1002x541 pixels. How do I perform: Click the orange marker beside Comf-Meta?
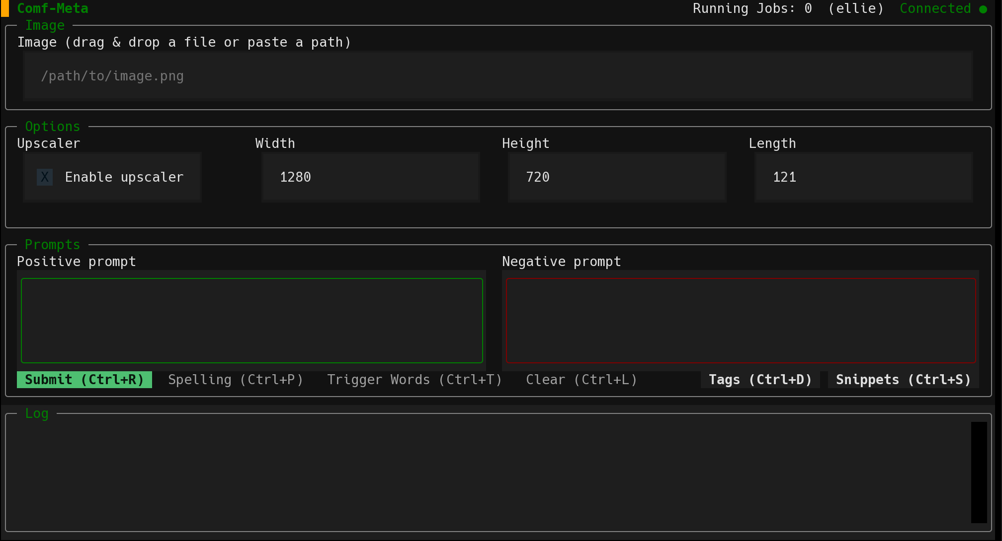(x=5, y=8)
